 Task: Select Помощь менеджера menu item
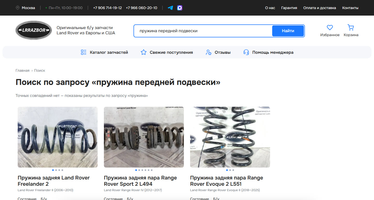tap(273, 52)
